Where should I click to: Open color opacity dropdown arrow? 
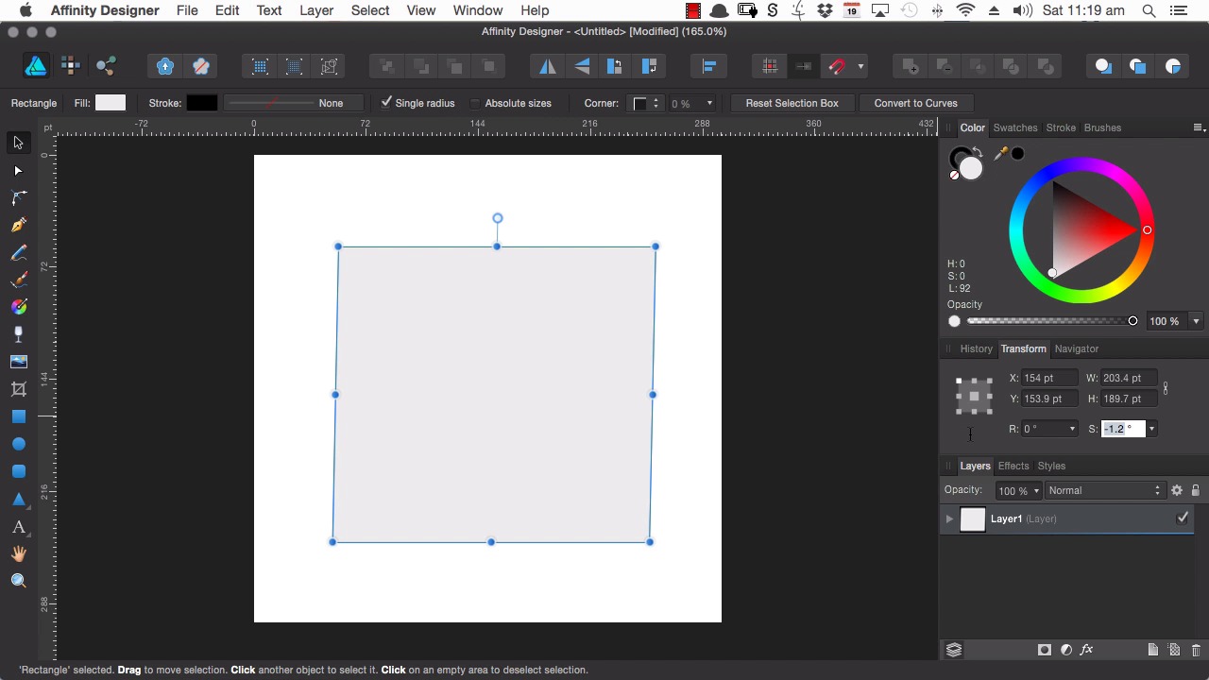coord(1196,321)
